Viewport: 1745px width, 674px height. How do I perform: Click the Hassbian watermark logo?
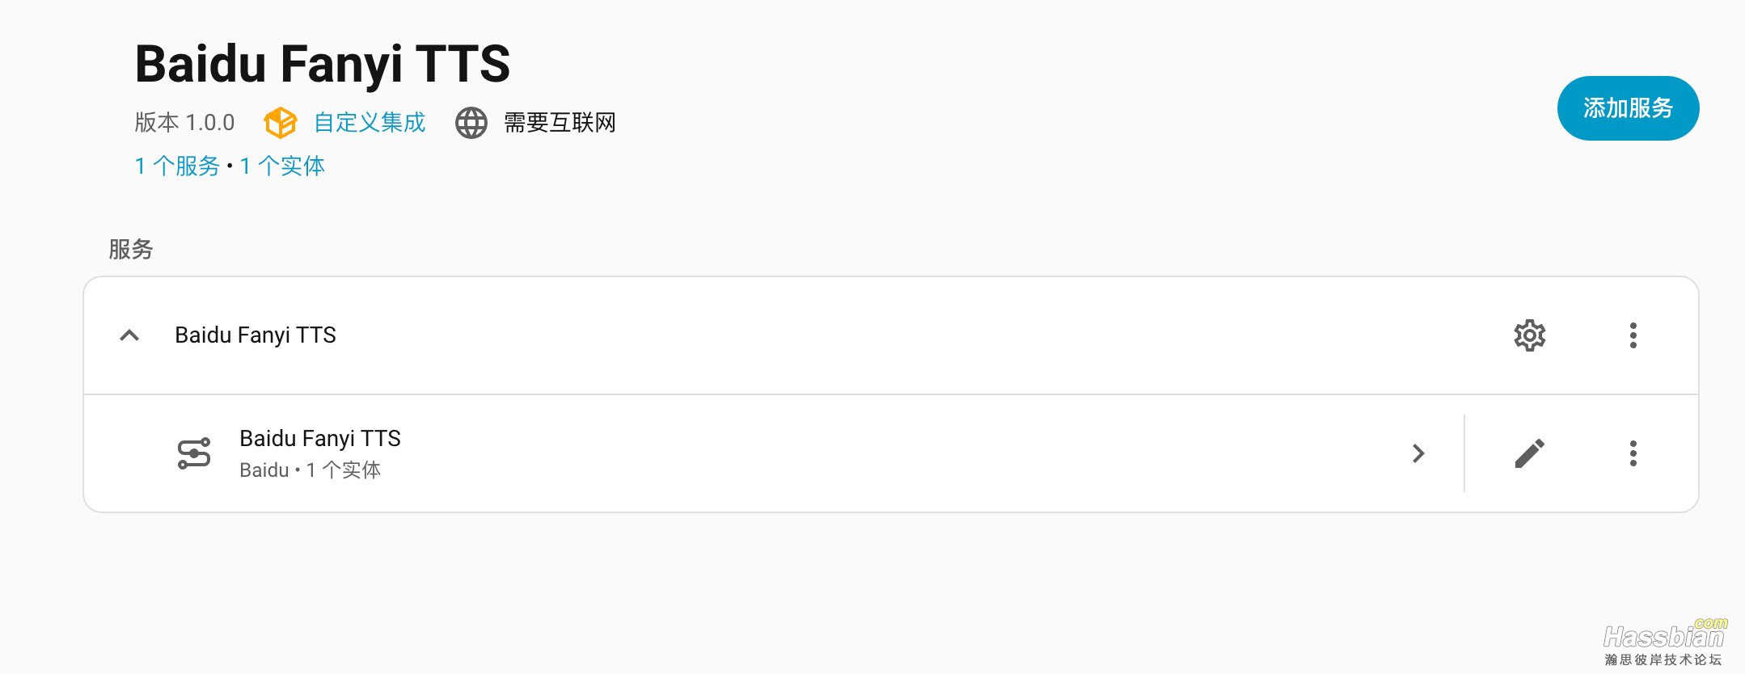point(1665,642)
